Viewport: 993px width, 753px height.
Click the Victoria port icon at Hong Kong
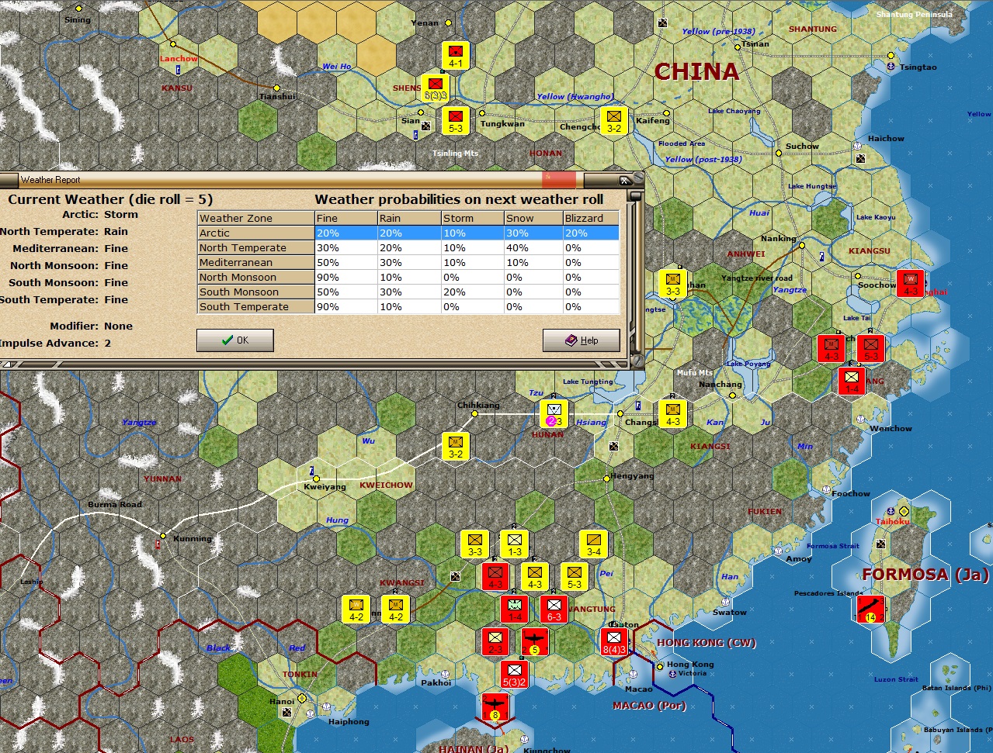[x=672, y=674]
